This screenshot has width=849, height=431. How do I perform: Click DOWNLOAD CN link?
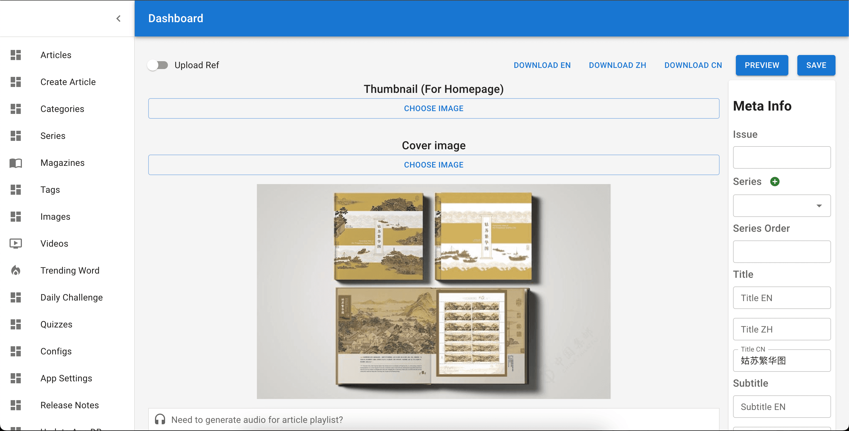[693, 65]
